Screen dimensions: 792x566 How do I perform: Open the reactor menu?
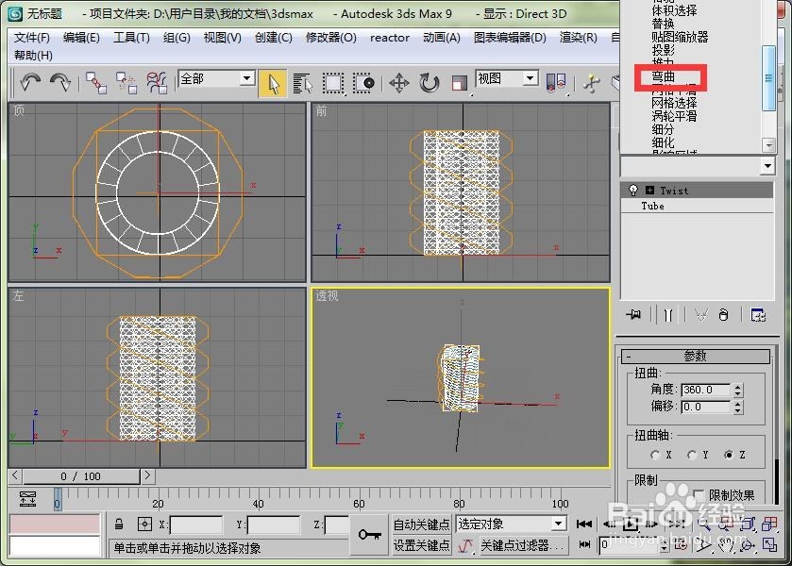coord(389,38)
